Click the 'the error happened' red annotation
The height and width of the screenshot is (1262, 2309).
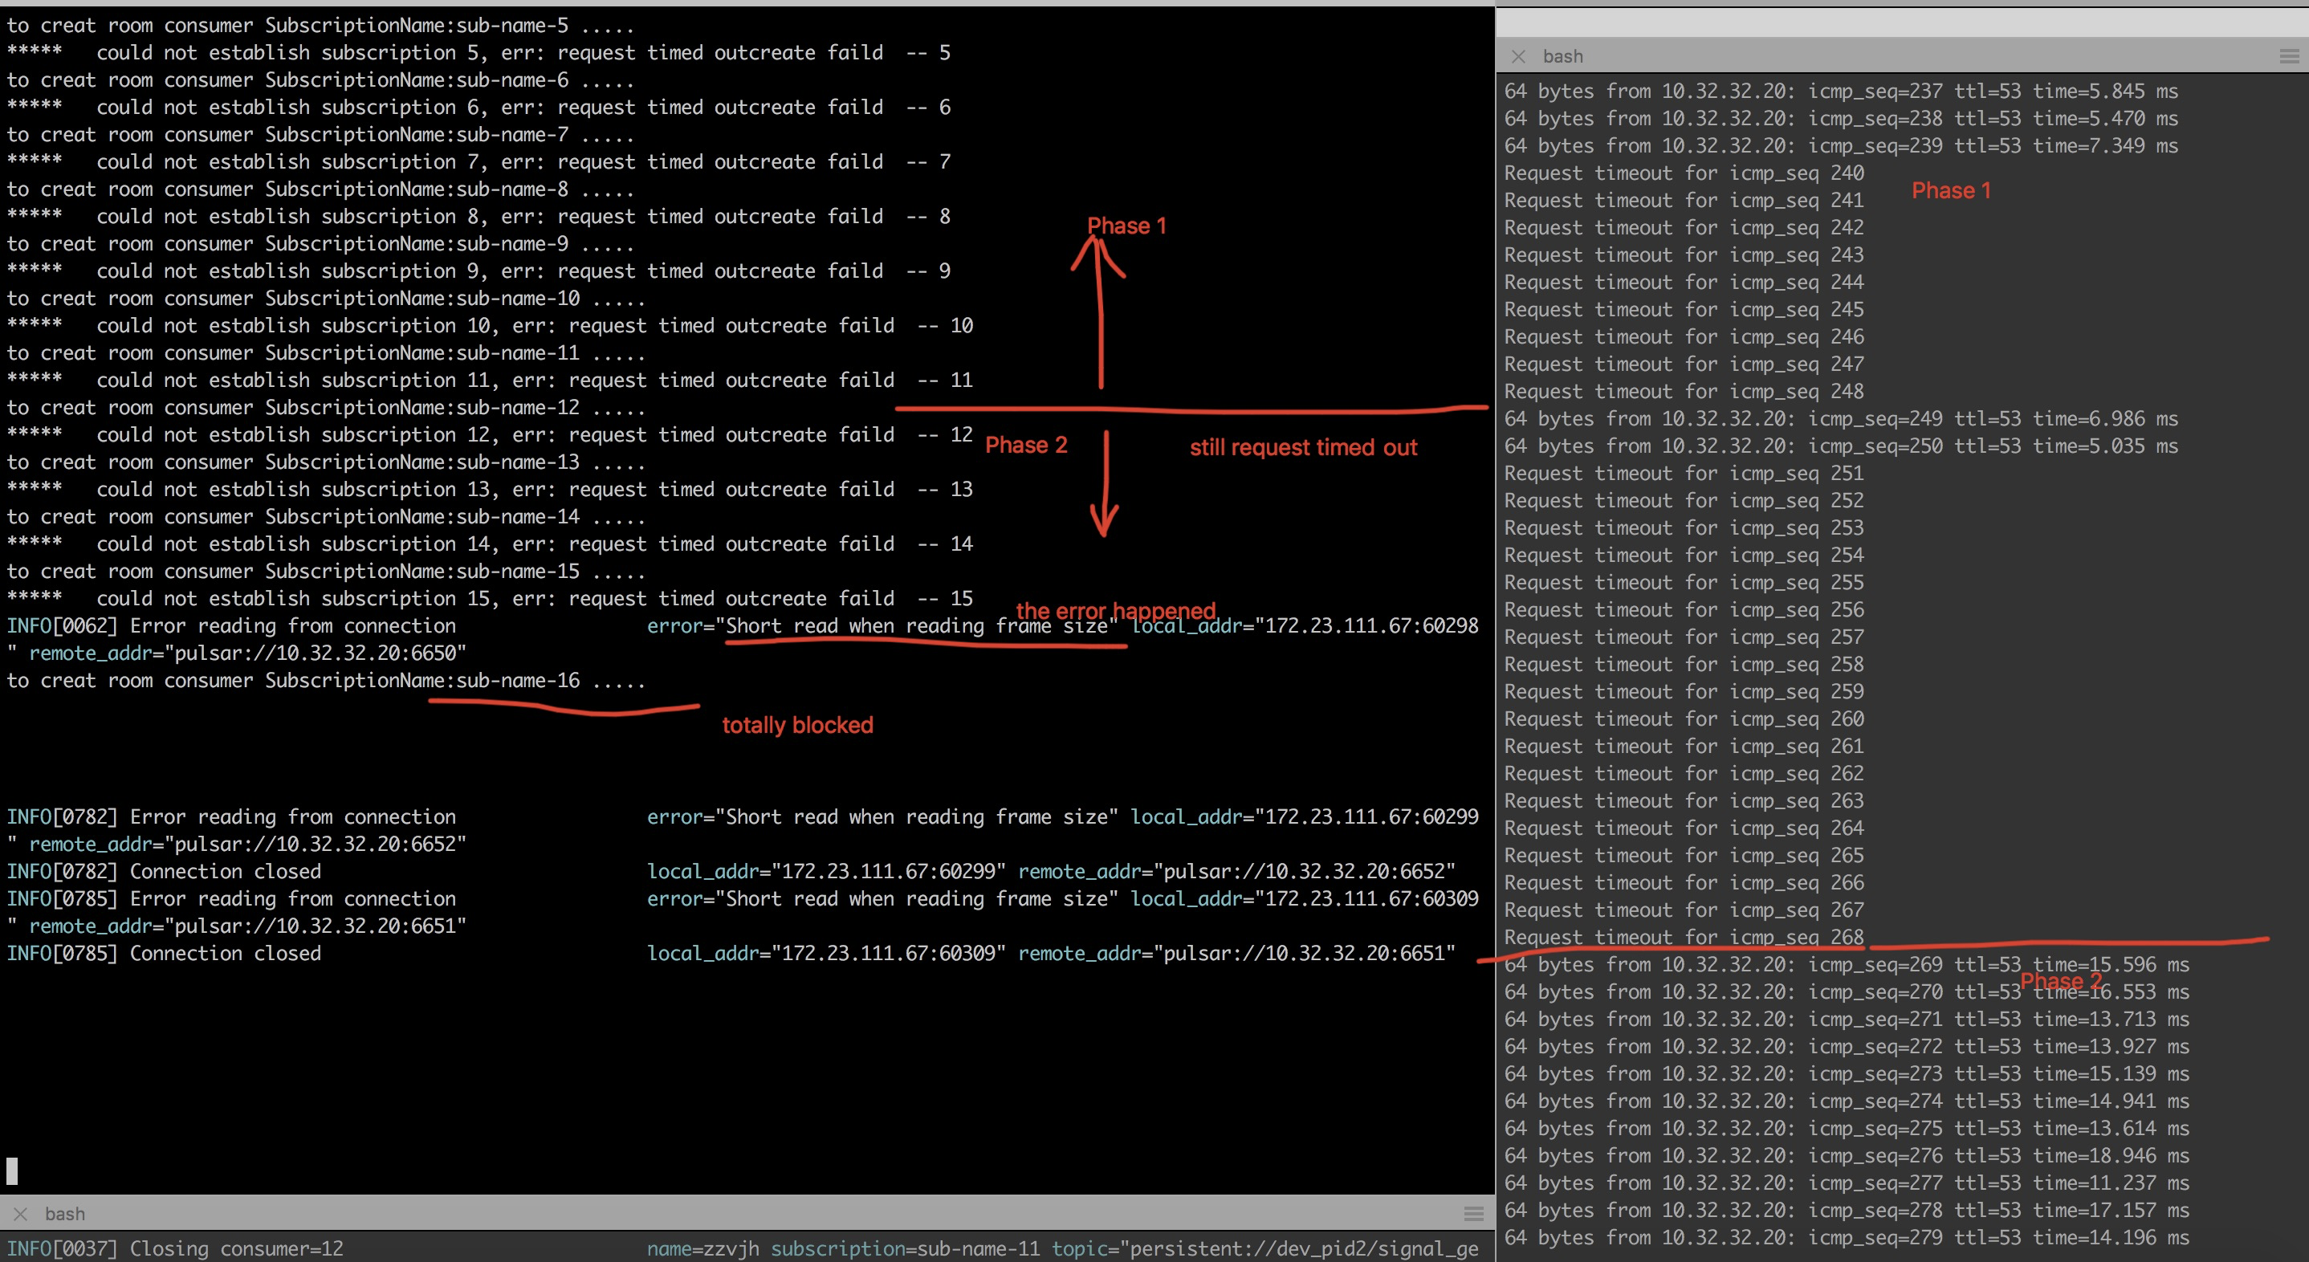[x=1115, y=610]
